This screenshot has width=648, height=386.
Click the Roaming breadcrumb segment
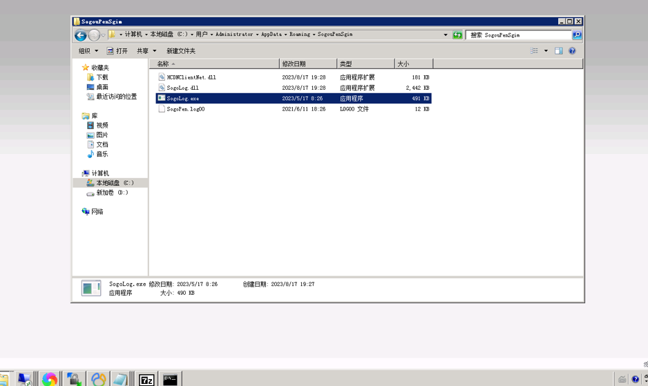[x=300, y=35]
